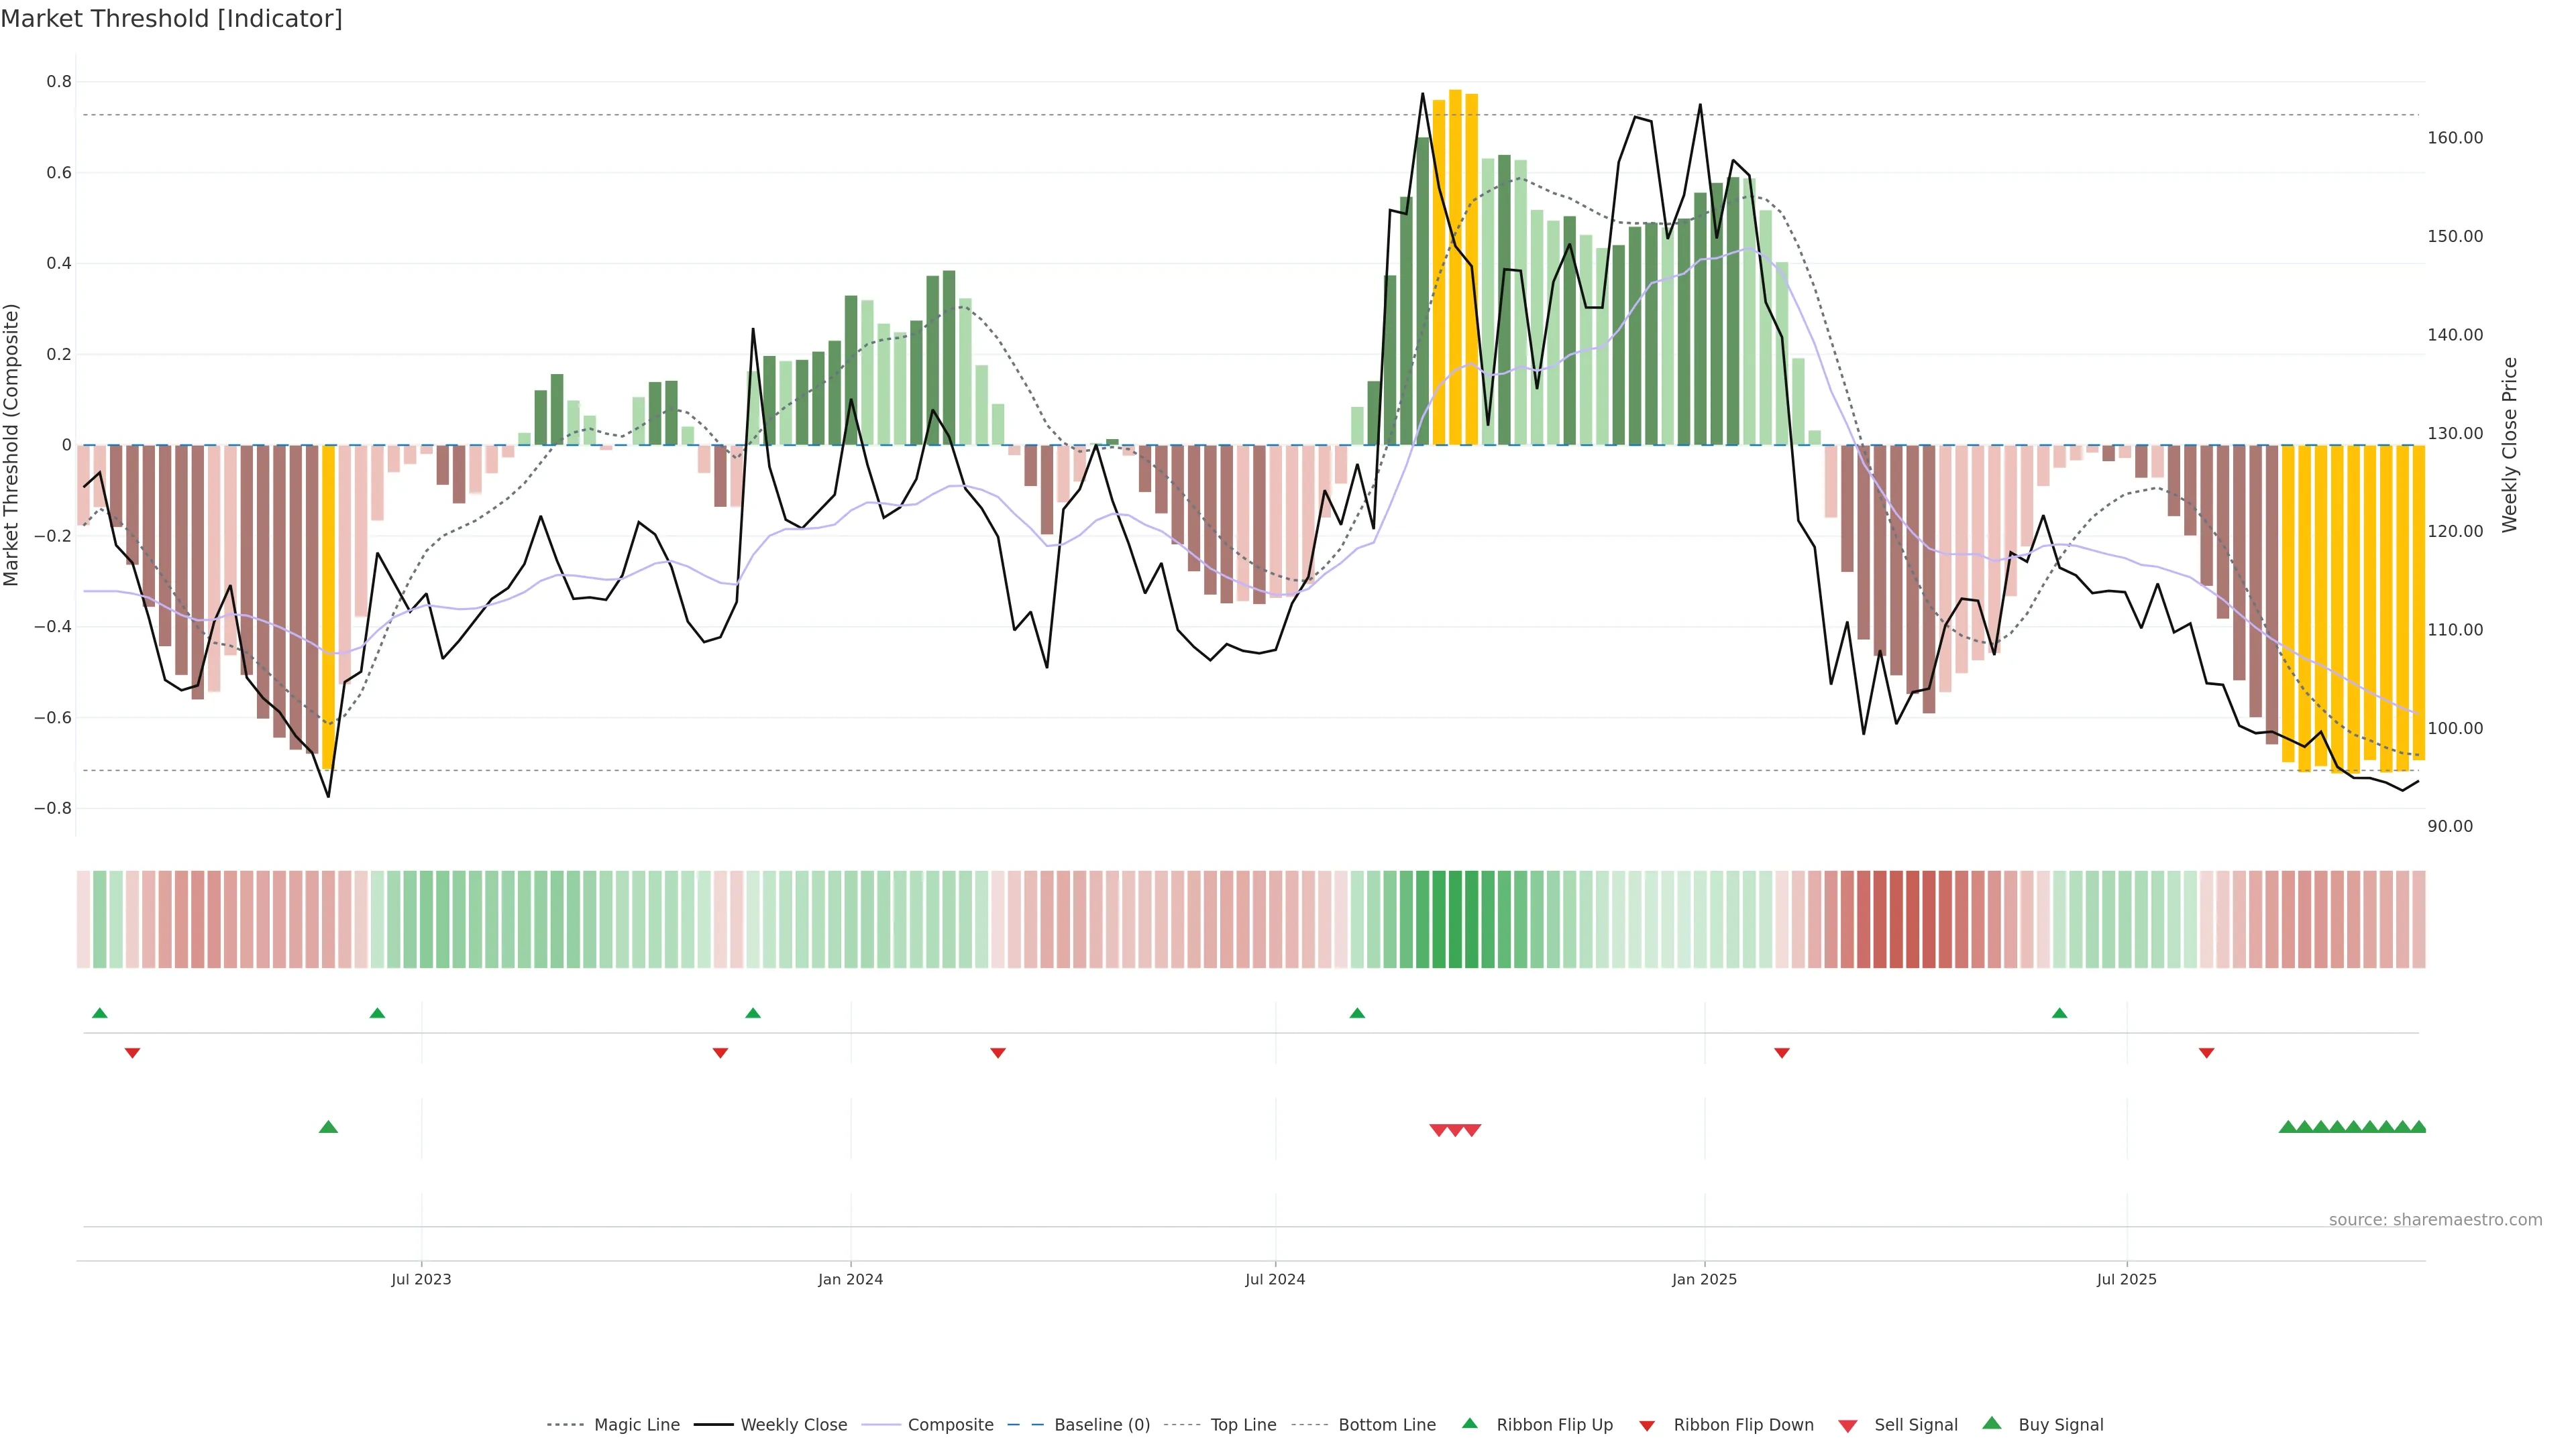The height and width of the screenshot is (1448, 2576).
Task: Click the Ribbon Flip Down legend triangle icon
Action: coord(1647,1426)
